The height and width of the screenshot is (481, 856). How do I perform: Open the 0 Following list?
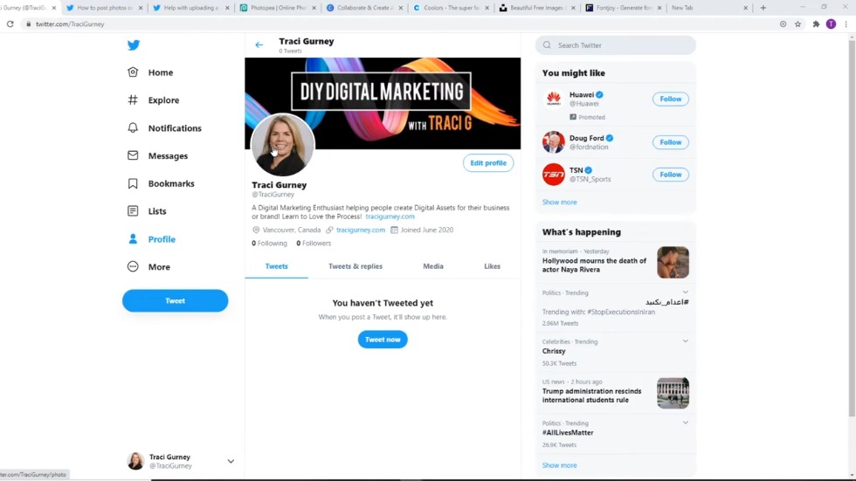point(269,244)
